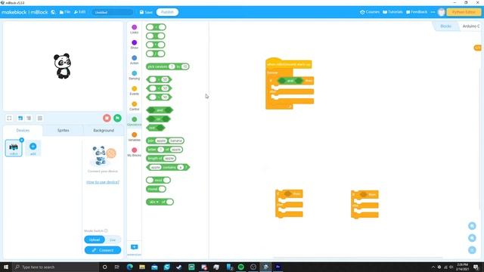This screenshot has width=484, height=272.
Task: Pick the 'join apple banana' block
Action: 165,141
